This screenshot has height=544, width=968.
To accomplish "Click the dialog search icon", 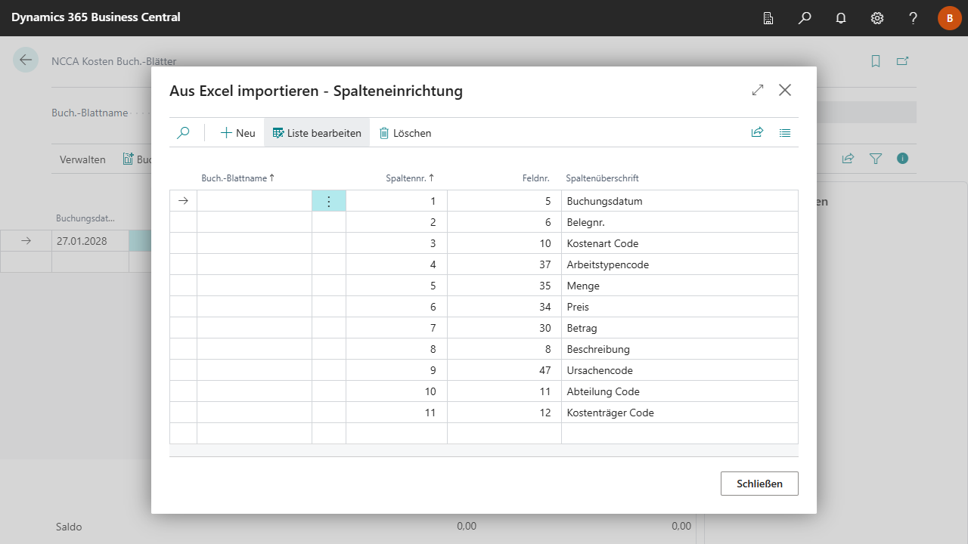I will coord(183,133).
